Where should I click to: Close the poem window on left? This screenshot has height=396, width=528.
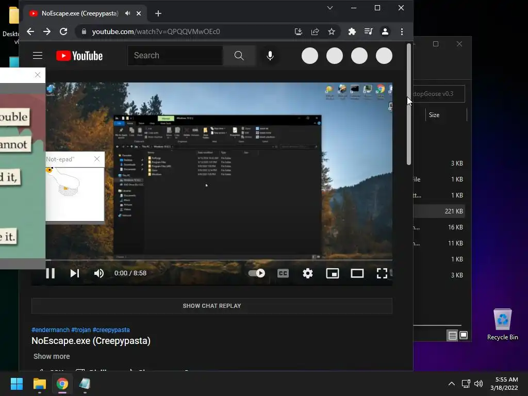[x=38, y=75]
